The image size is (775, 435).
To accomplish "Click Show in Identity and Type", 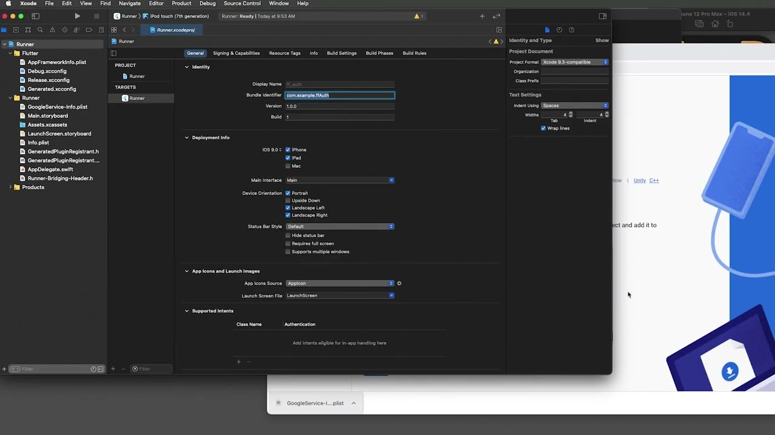I will (x=602, y=40).
